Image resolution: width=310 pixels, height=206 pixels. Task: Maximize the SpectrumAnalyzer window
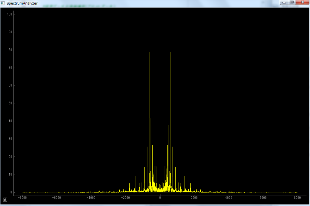tap(292, 2)
